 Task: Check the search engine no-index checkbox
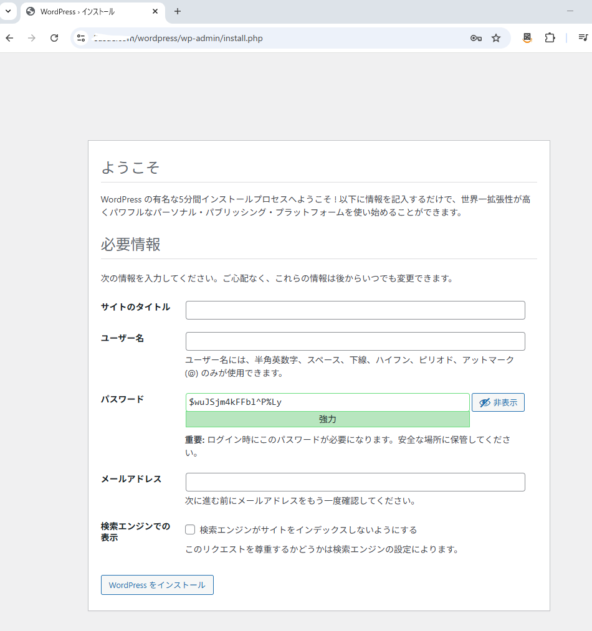click(x=190, y=529)
